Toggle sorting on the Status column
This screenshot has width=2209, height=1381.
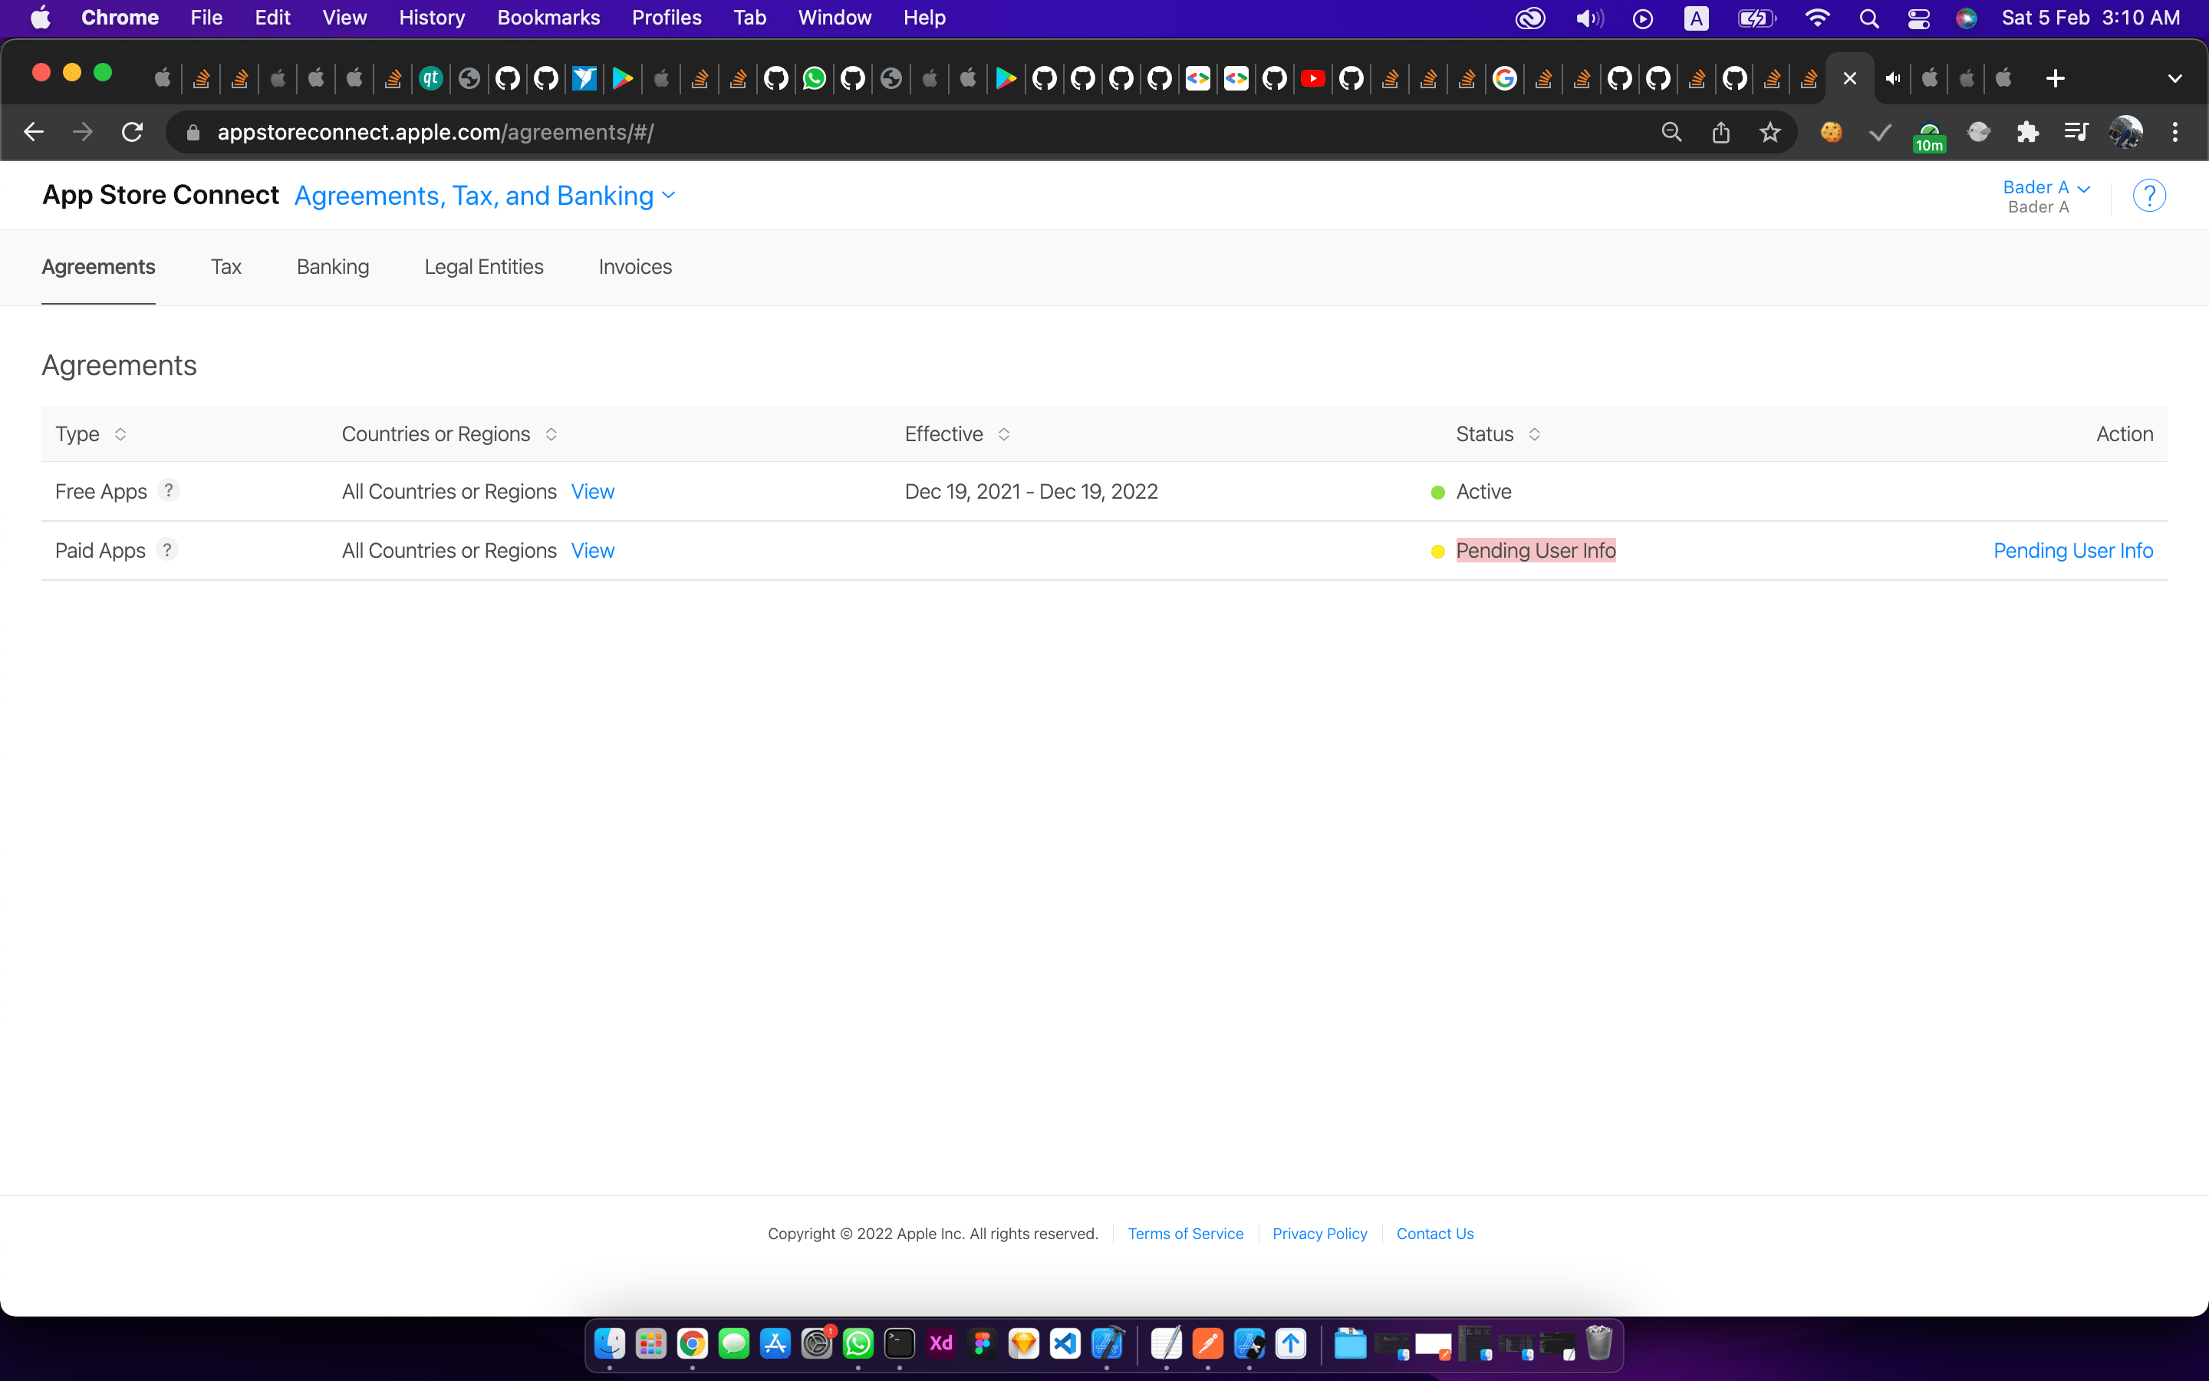coord(1535,433)
